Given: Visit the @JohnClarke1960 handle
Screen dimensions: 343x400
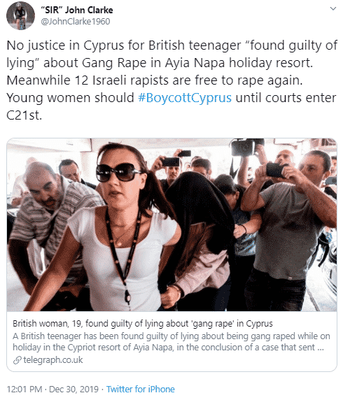Looking at the screenshot, I should 76,22.
